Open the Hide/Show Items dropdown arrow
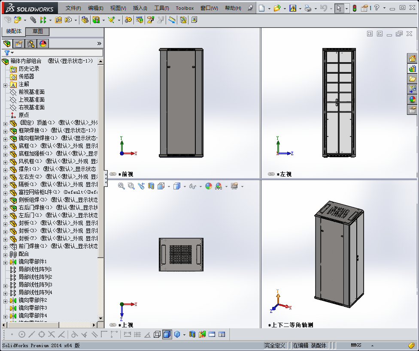Viewport: 419px width, 351px height. click(x=200, y=186)
